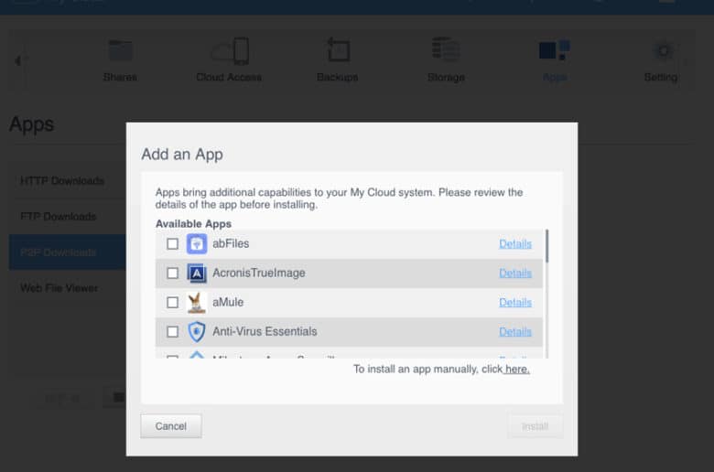The height and width of the screenshot is (472, 714).
Task: Click 'here' to install app manually
Action: click(x=517, y=370)
